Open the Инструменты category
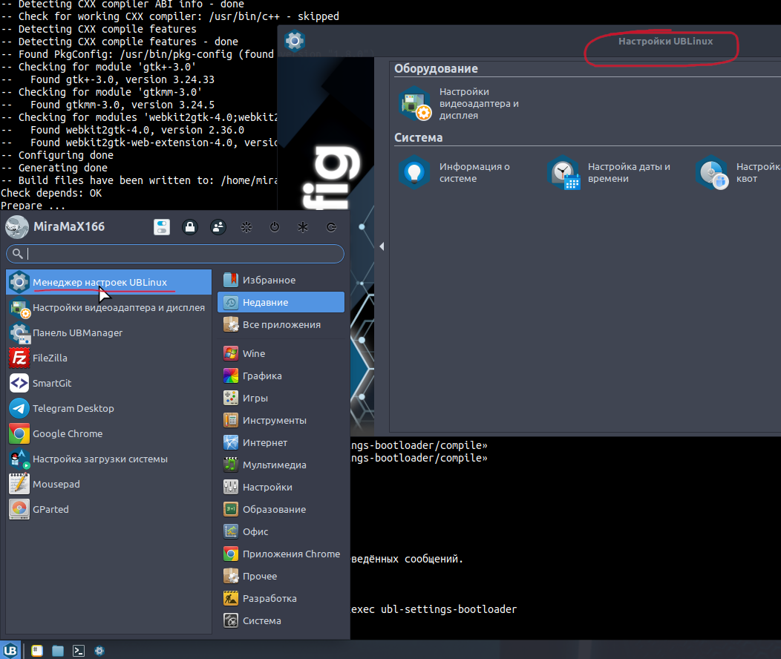 [x=281, y=421]
